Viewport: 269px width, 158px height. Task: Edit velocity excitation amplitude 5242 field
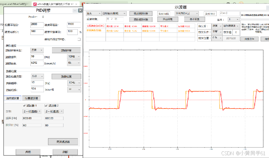click(37, 63)
